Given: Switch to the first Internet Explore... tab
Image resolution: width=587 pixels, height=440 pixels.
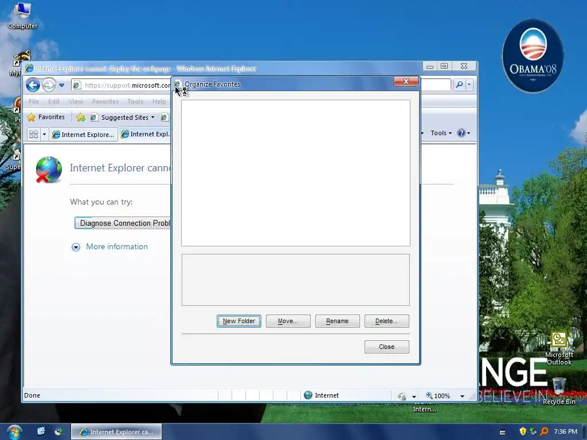Looking at the screenshot, I should (x=83, y=134).
